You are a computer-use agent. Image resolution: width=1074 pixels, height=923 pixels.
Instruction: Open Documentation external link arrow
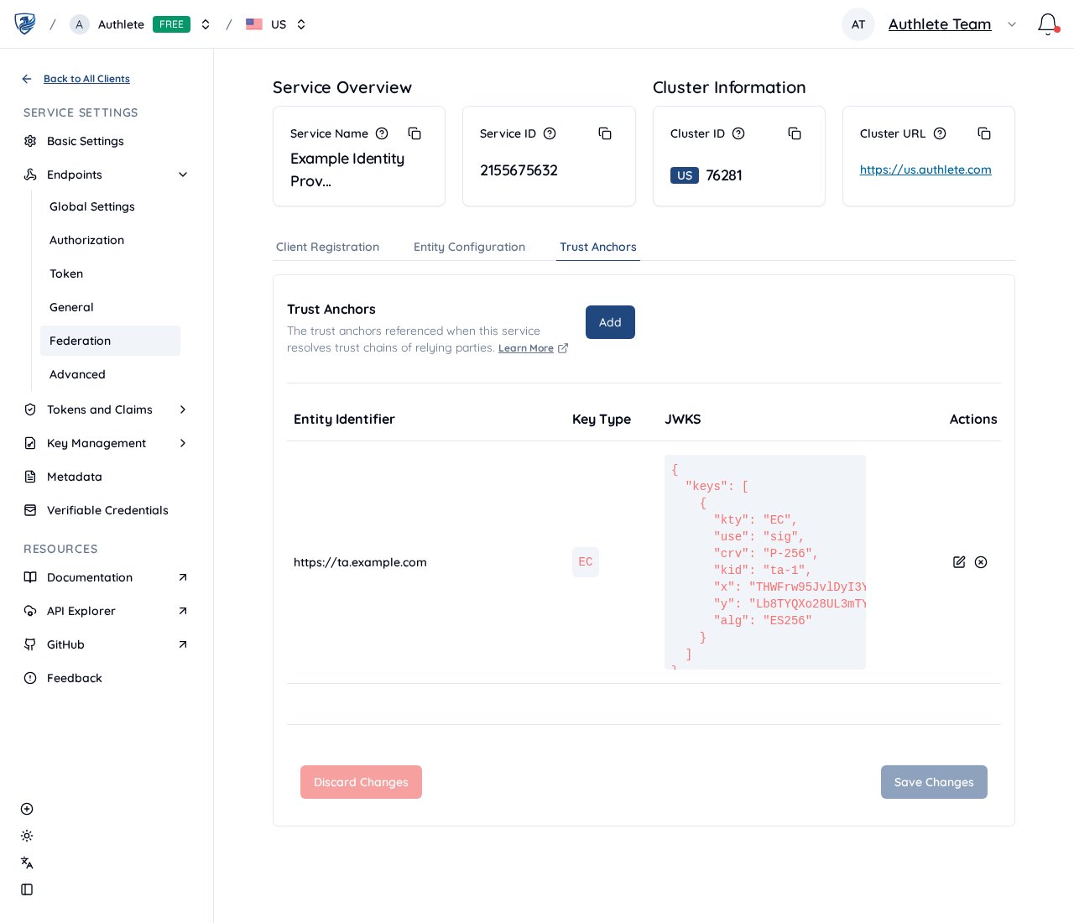183,577
